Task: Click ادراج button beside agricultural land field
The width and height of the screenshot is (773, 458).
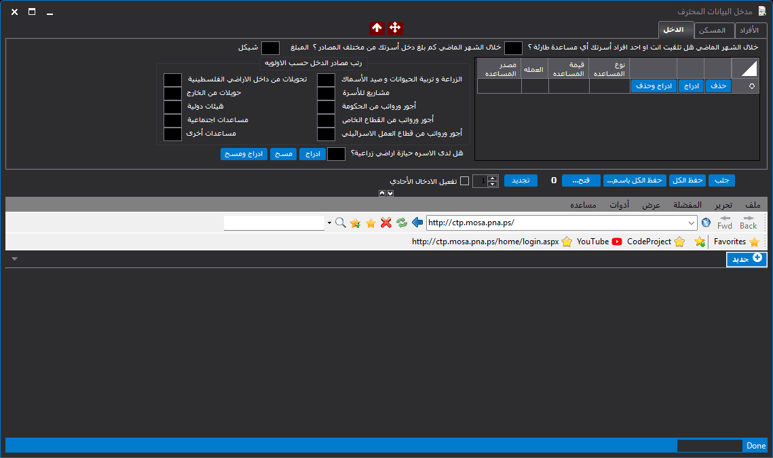Action: 313,154
